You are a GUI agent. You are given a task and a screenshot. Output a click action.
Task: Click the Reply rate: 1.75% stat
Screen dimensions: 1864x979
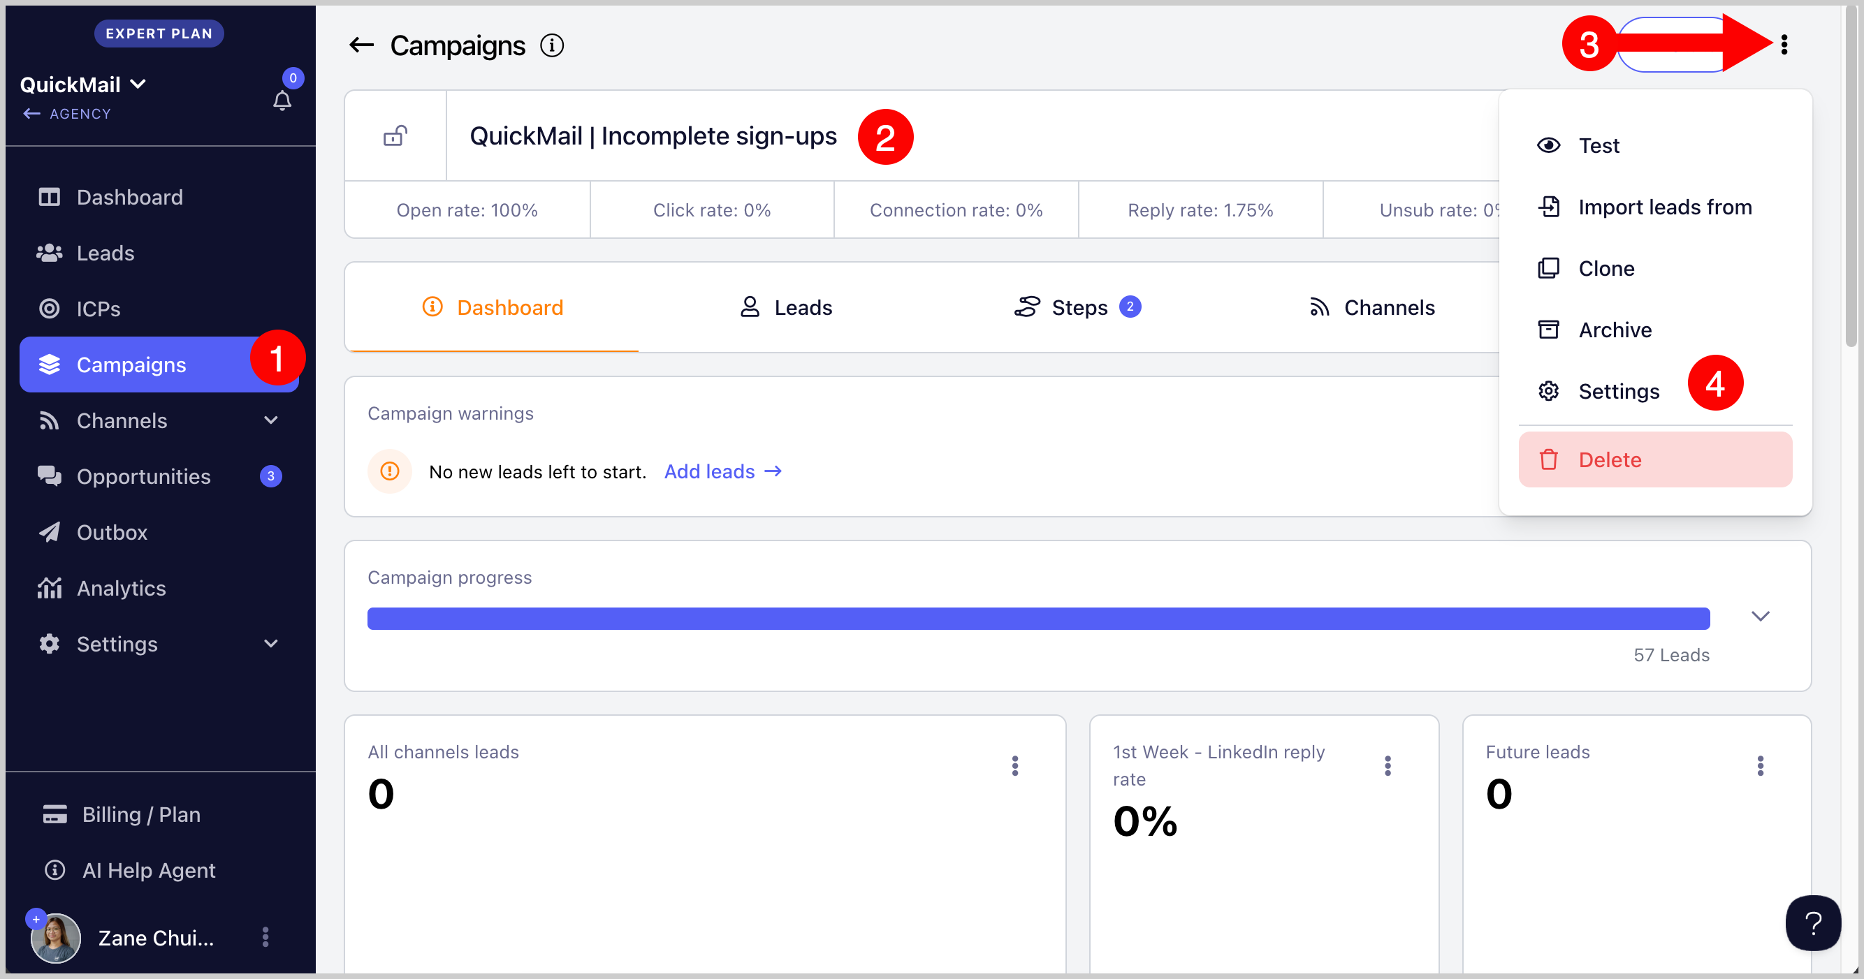point(1200,209)
